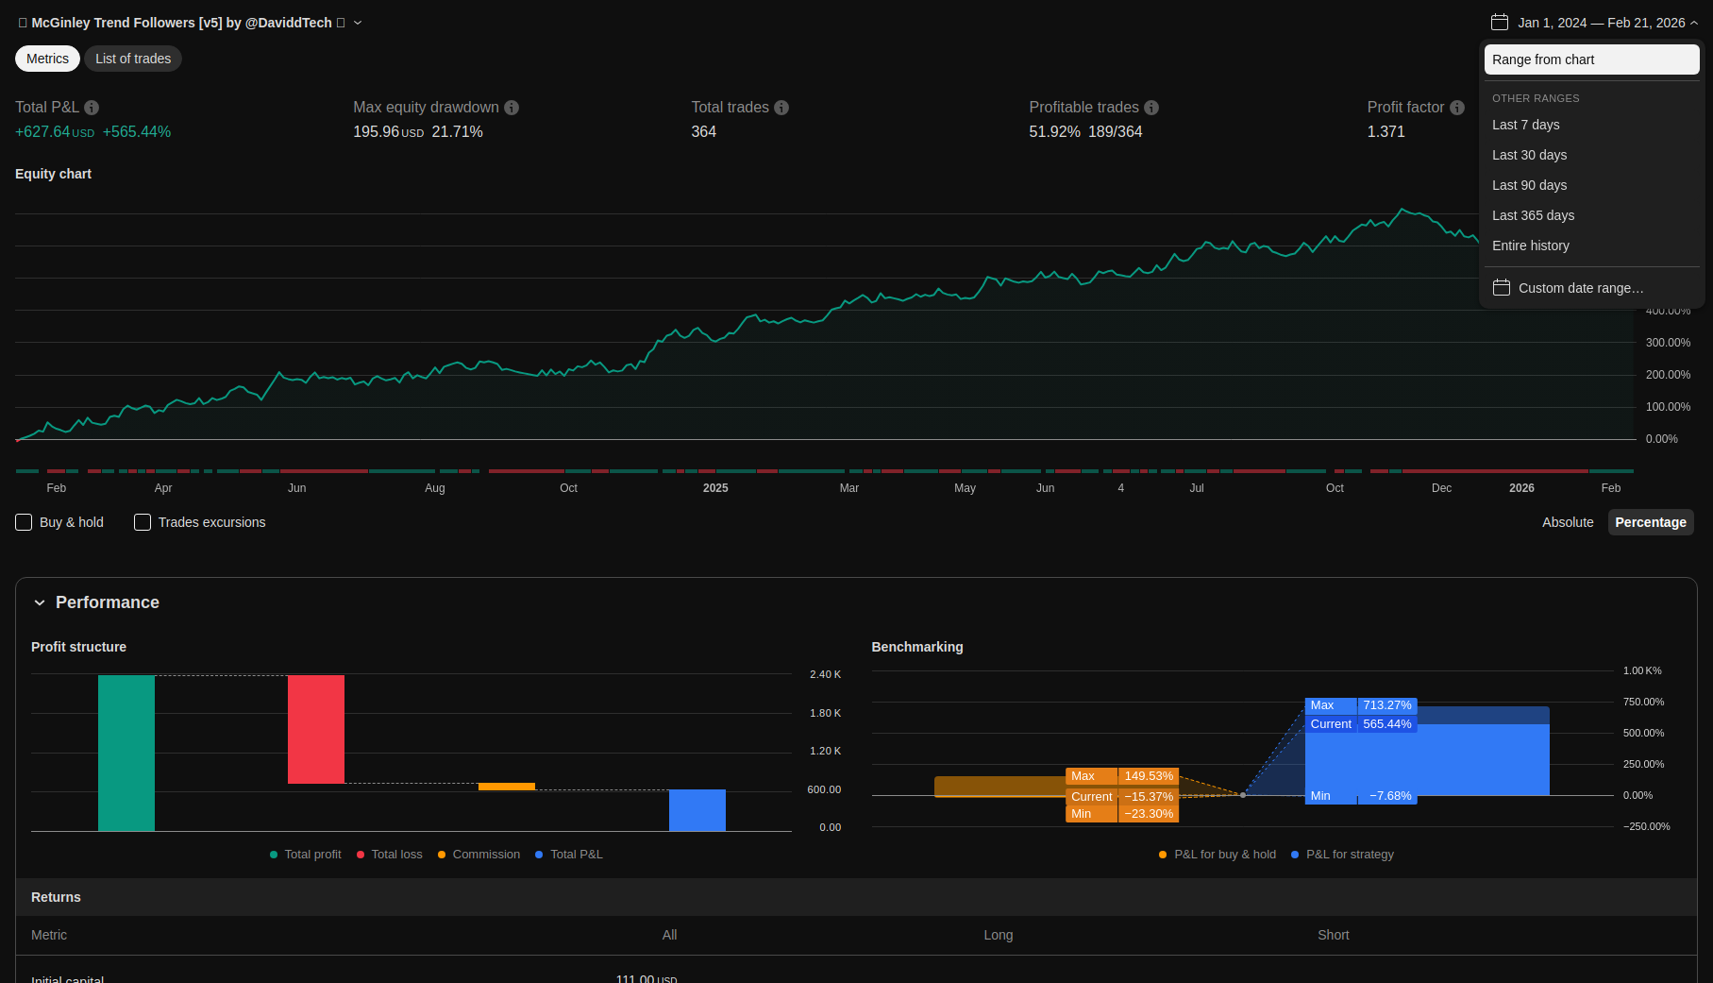
Task: Click calendar icon in Custom date range item
Action: click(x=1502, y=288)
